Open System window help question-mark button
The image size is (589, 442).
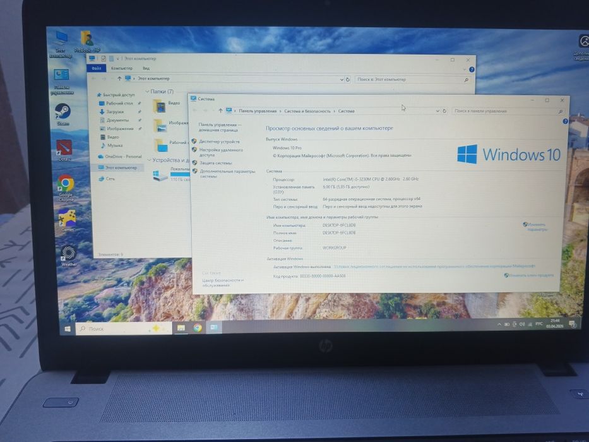pyautogui.click(x=566, y=121)
